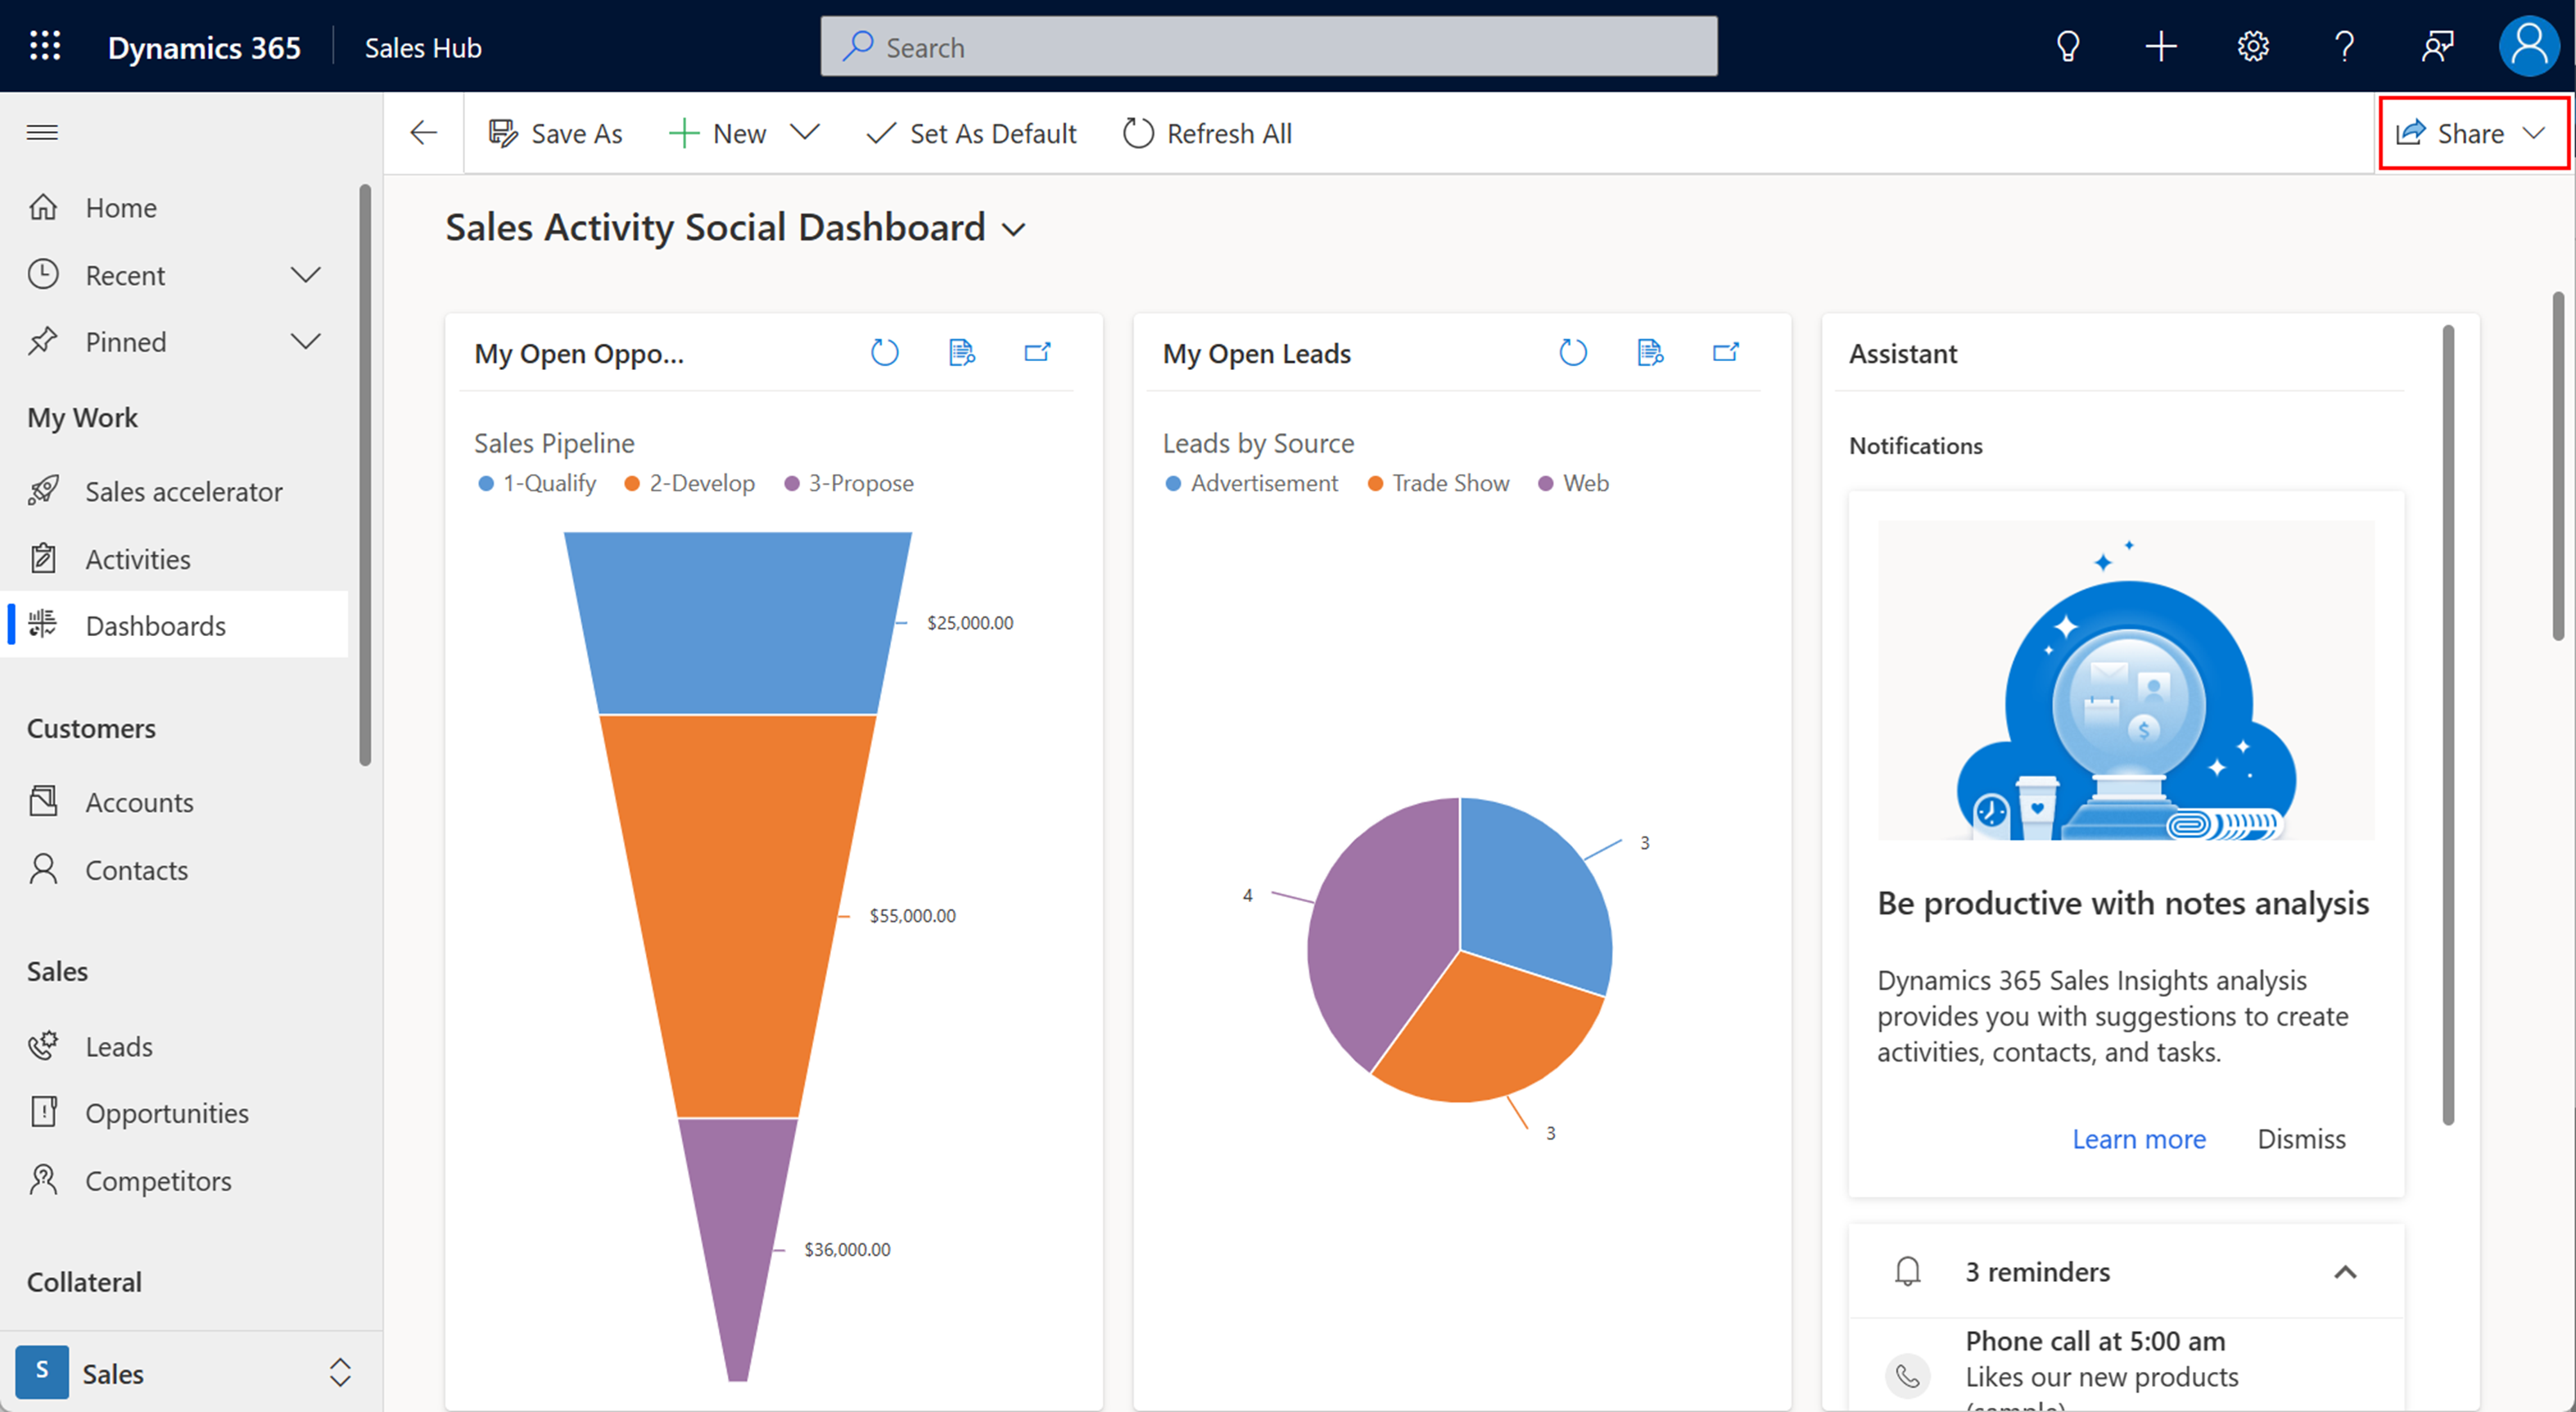This screenshot has height=1412, width=2576.
Task: Open the chat assistant icon in header
Action: [2437, 46]
